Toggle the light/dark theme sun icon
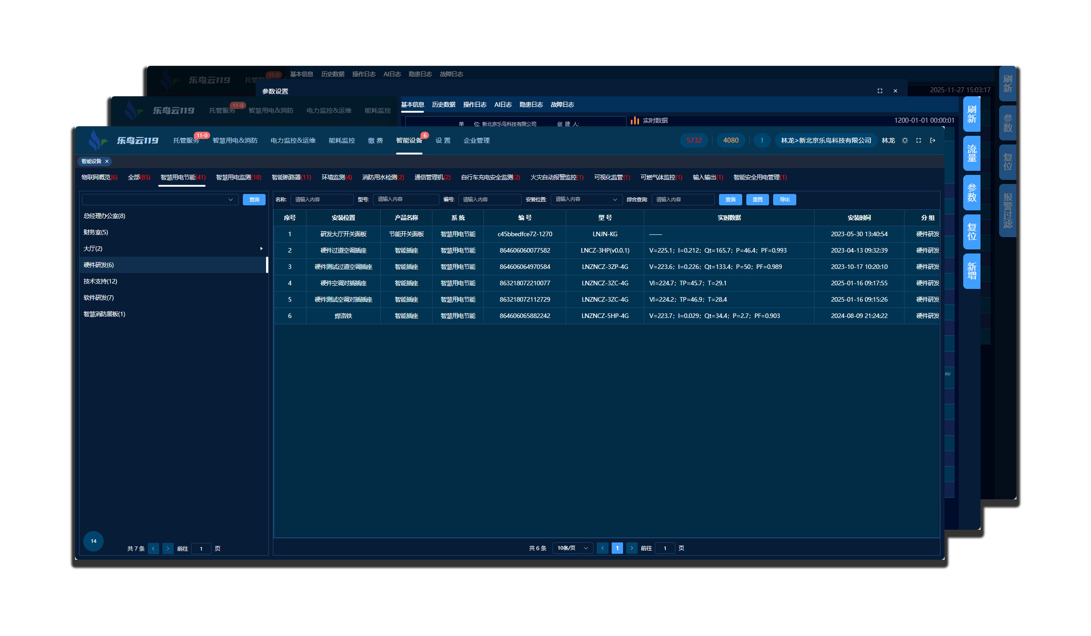Screen dimensions: 1091x636 click(905, 140)
